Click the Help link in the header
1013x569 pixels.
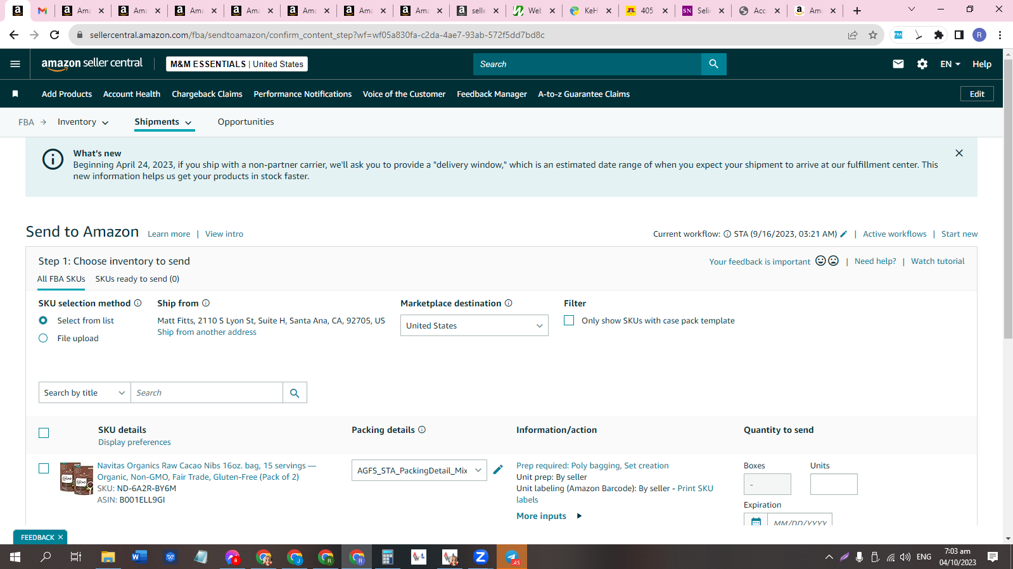pos(982,64)
